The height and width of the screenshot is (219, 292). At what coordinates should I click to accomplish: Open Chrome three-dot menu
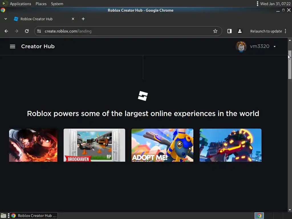click(285, 31)
